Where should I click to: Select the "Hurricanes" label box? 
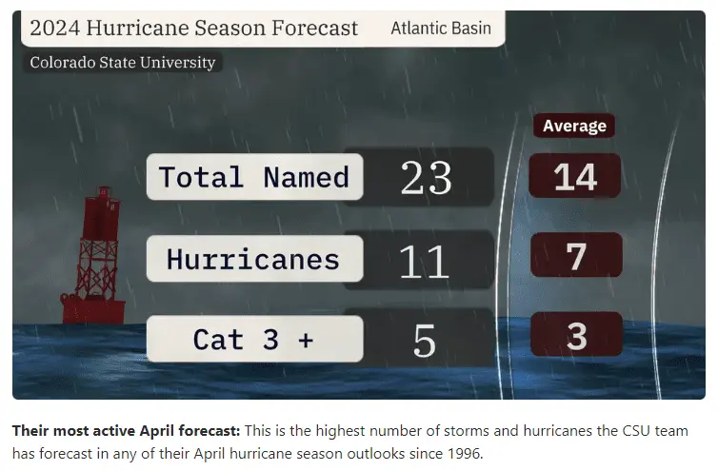click(254, 259)
